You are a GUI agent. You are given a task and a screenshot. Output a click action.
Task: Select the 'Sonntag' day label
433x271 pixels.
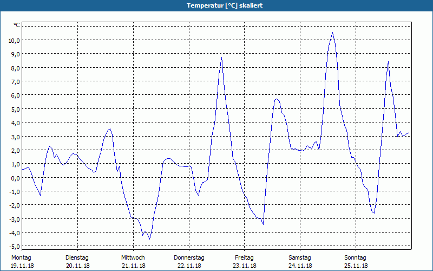coord(355,258)
